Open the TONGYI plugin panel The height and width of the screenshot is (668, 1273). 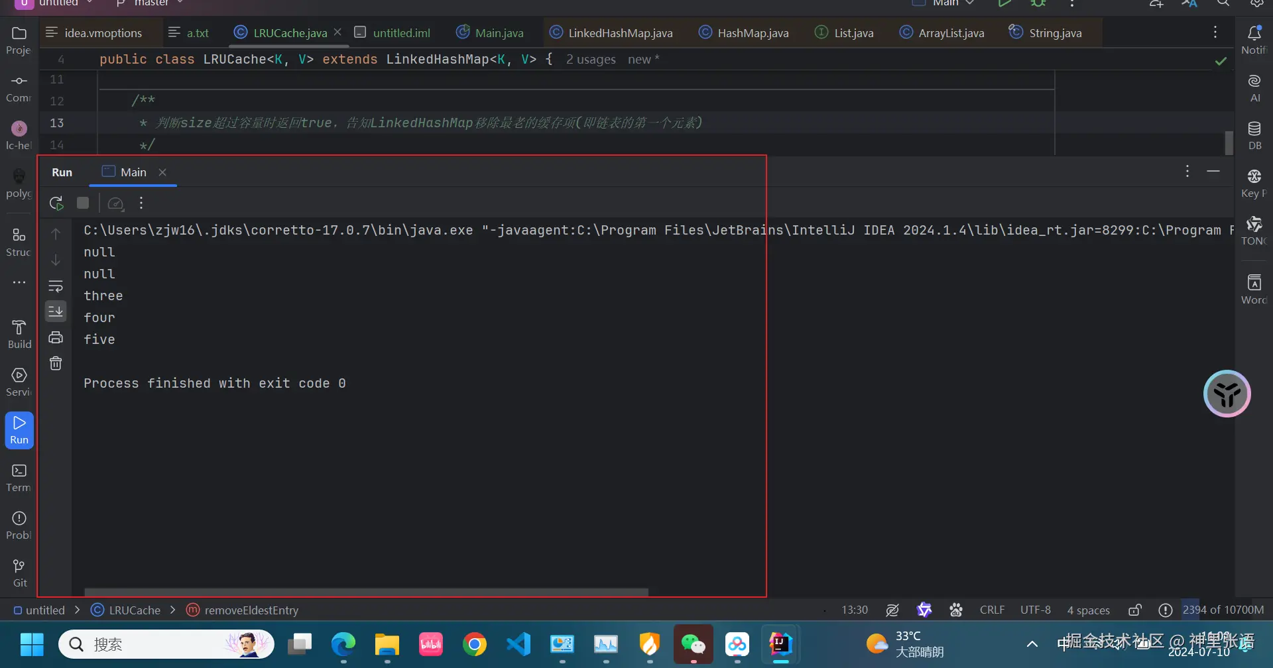pyautogui.click(x=1254, y=231)
